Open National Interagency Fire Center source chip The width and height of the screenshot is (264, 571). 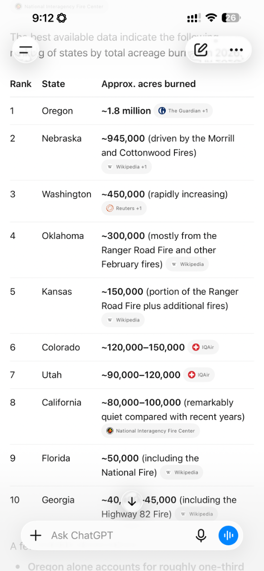[x=151, y=431]
